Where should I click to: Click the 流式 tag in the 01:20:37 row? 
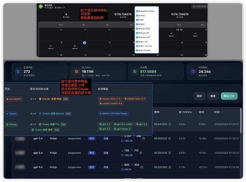coord(92,139)
